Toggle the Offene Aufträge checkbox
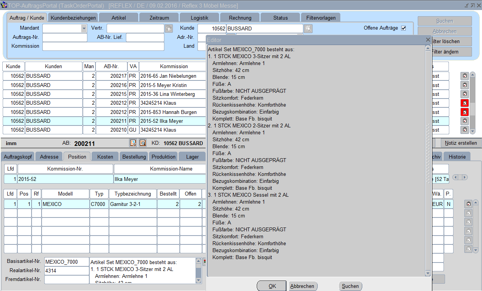 [x=403, y=28]
